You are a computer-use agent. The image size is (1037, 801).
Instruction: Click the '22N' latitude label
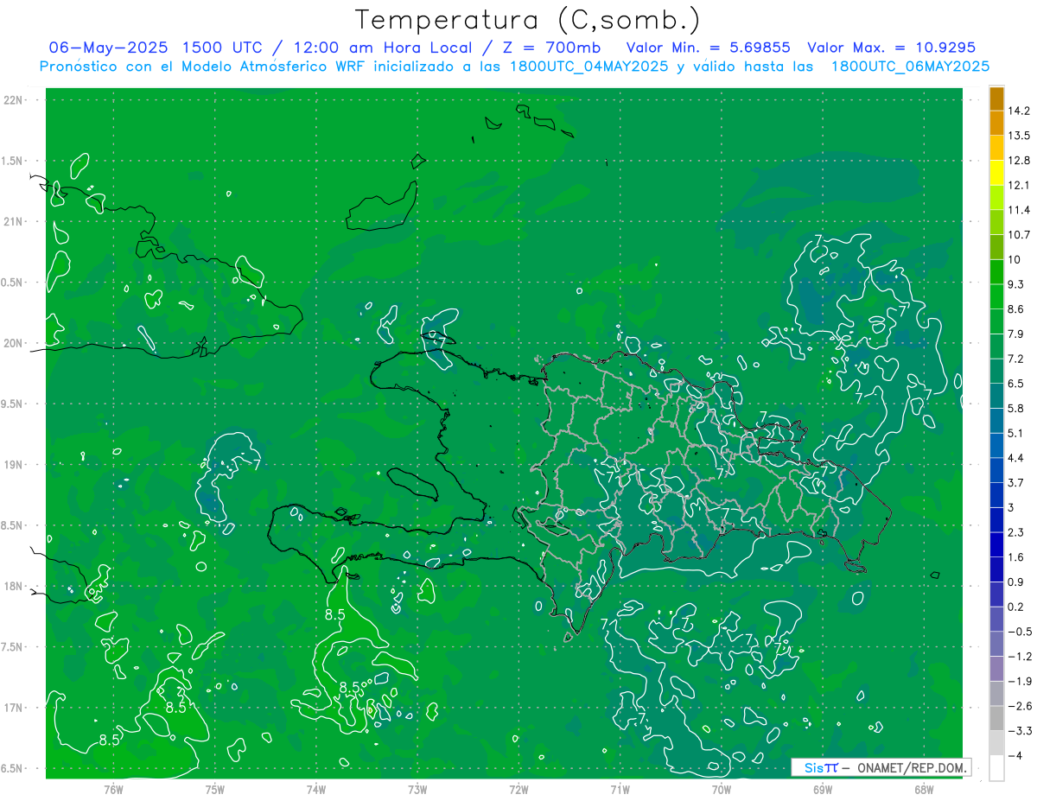click(13, 100)
